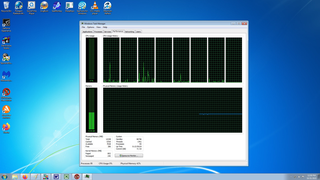Open the Help menu
Viewport: 320px width, 180px height.
click(105, 27)
